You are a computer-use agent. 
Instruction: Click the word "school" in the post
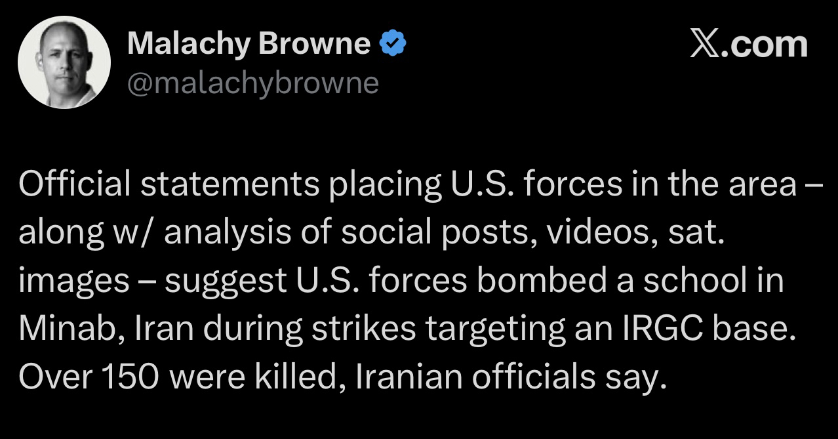[x=696, y=282]
